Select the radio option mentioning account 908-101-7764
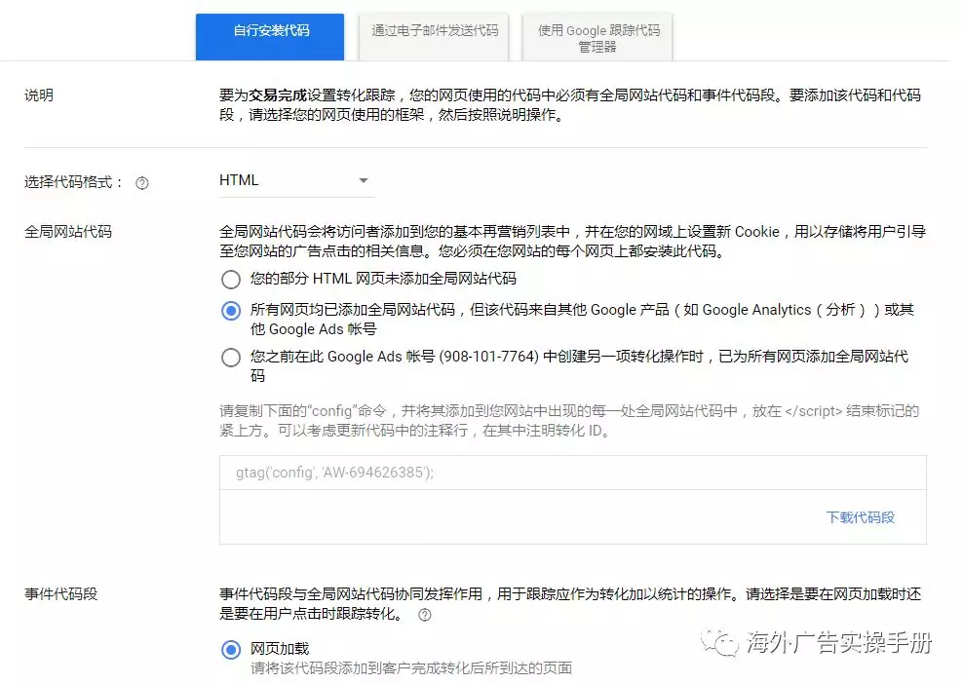Viewport: 963px width, 684px height. (231, 358)
